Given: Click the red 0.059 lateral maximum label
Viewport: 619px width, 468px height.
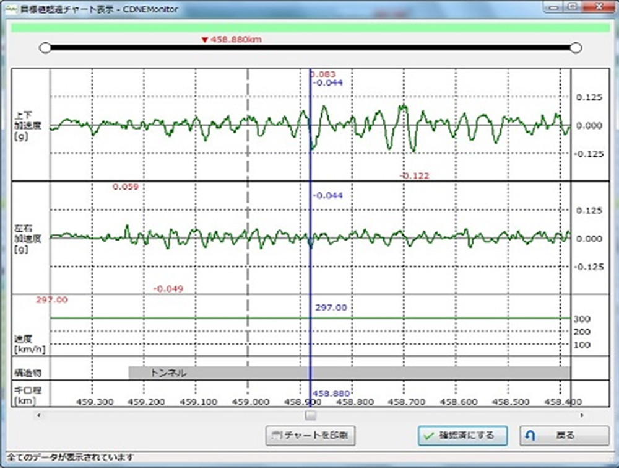Looking at the screenshot, I should (126, 187).
